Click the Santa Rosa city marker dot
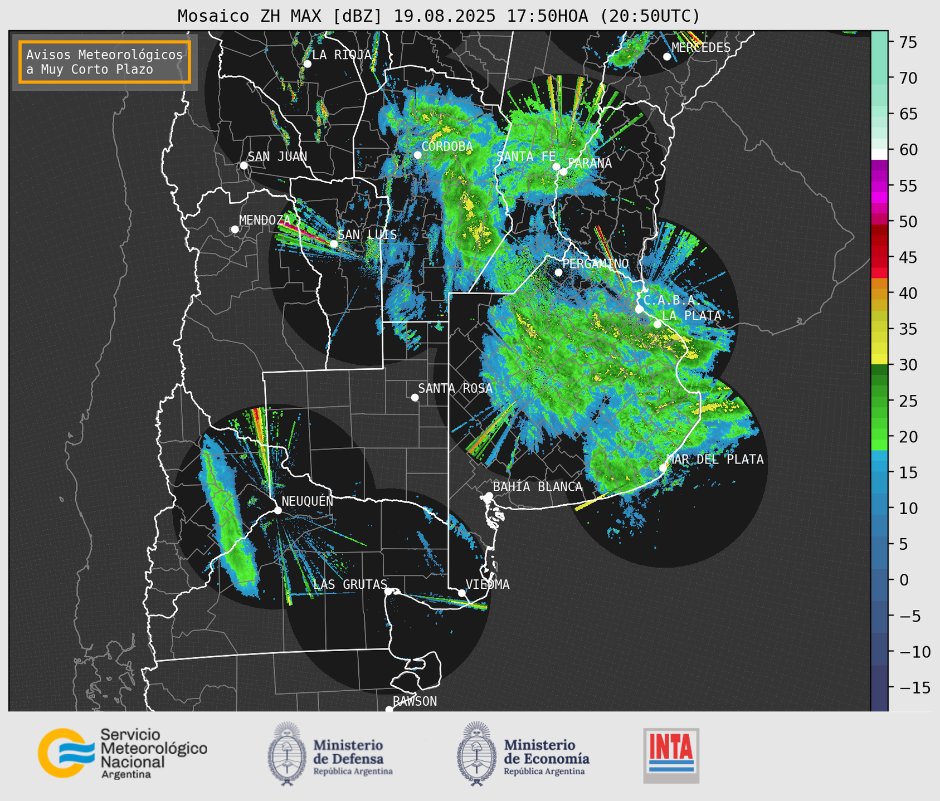Viewport: 940px width, 801px height. tap(415, 397)
